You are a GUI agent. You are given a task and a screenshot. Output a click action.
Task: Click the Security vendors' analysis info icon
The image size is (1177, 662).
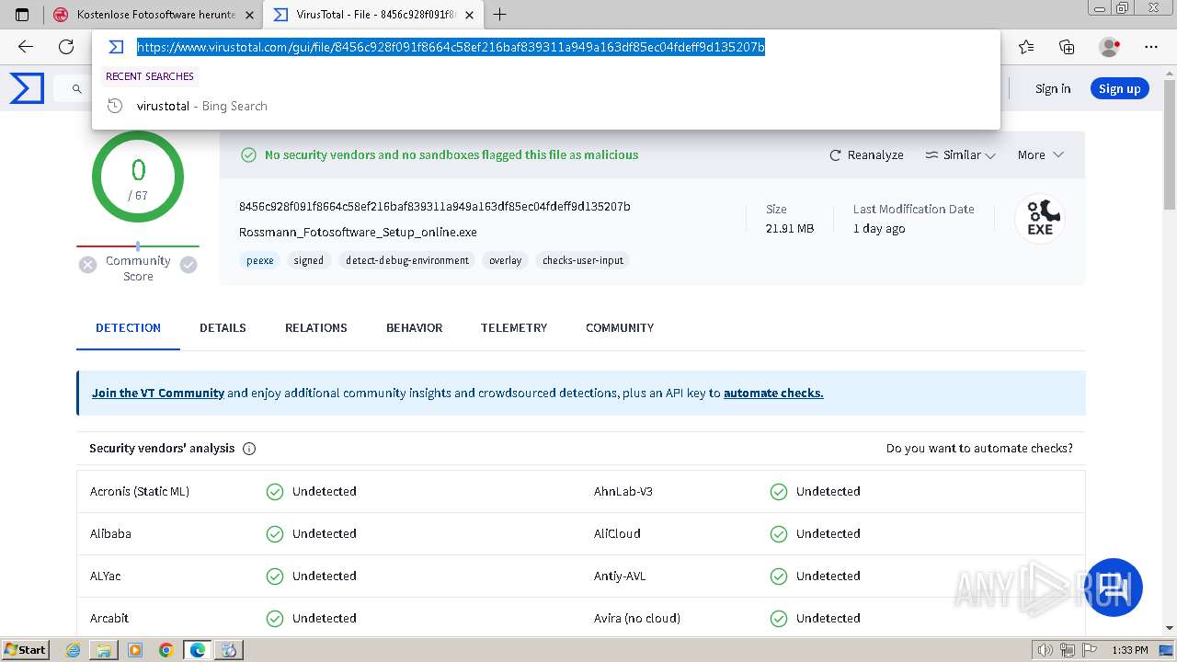[x=249, y=449]
